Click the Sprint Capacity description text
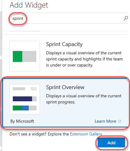The height and width of the screenshot is (151, 130). click(x=85, y=59)
